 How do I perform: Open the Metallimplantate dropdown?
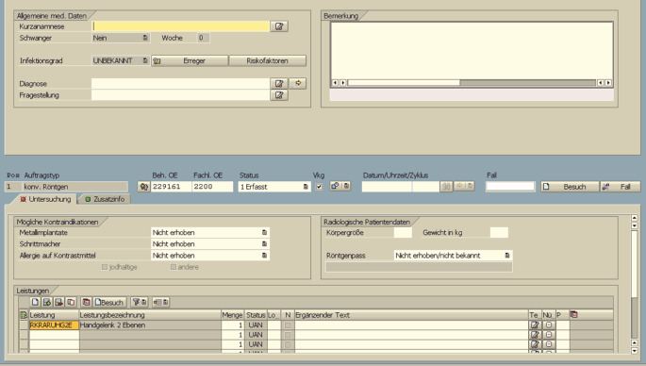pos(264,232)
